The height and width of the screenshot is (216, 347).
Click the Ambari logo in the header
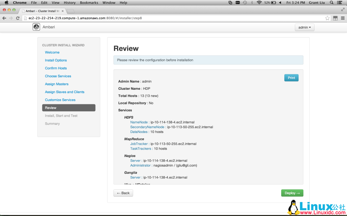point(36,27)
